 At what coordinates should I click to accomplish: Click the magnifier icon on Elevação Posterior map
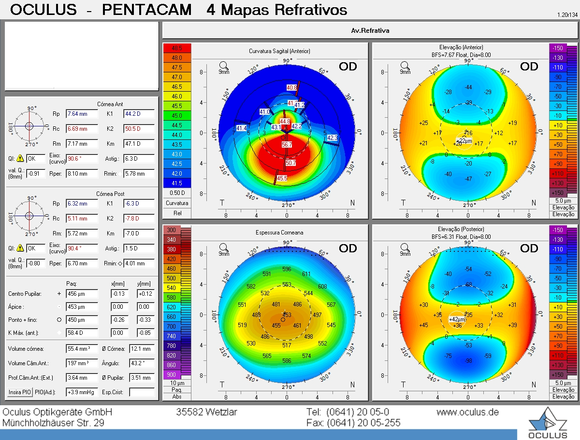(x=405, y=247)
